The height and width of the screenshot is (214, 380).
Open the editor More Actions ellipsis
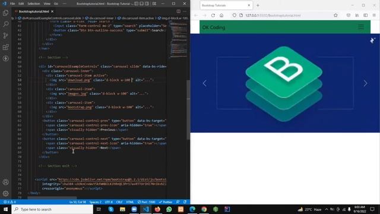point(185,11)
